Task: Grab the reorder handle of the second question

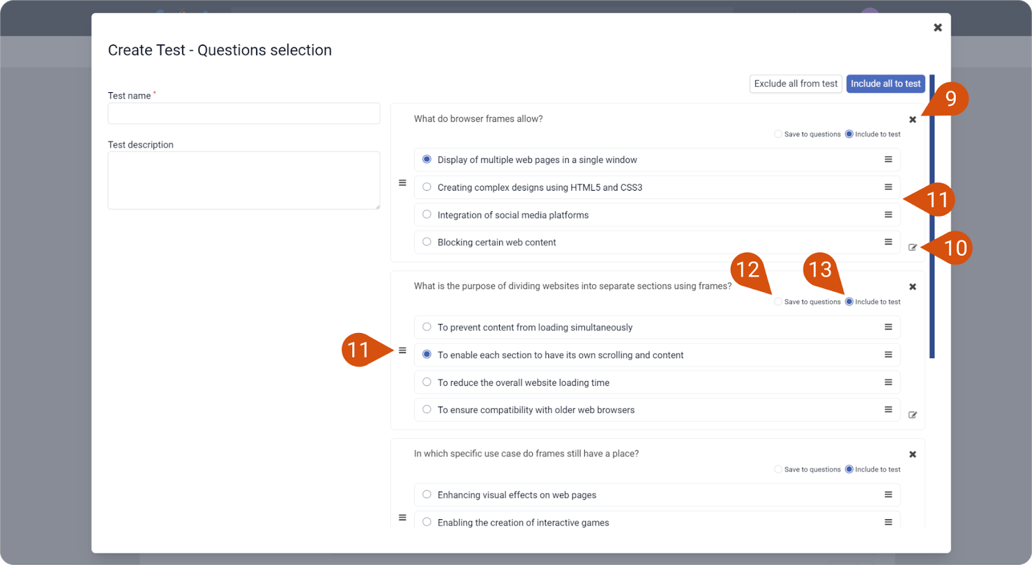Action: pyautogui.click(x=402, y=350)
